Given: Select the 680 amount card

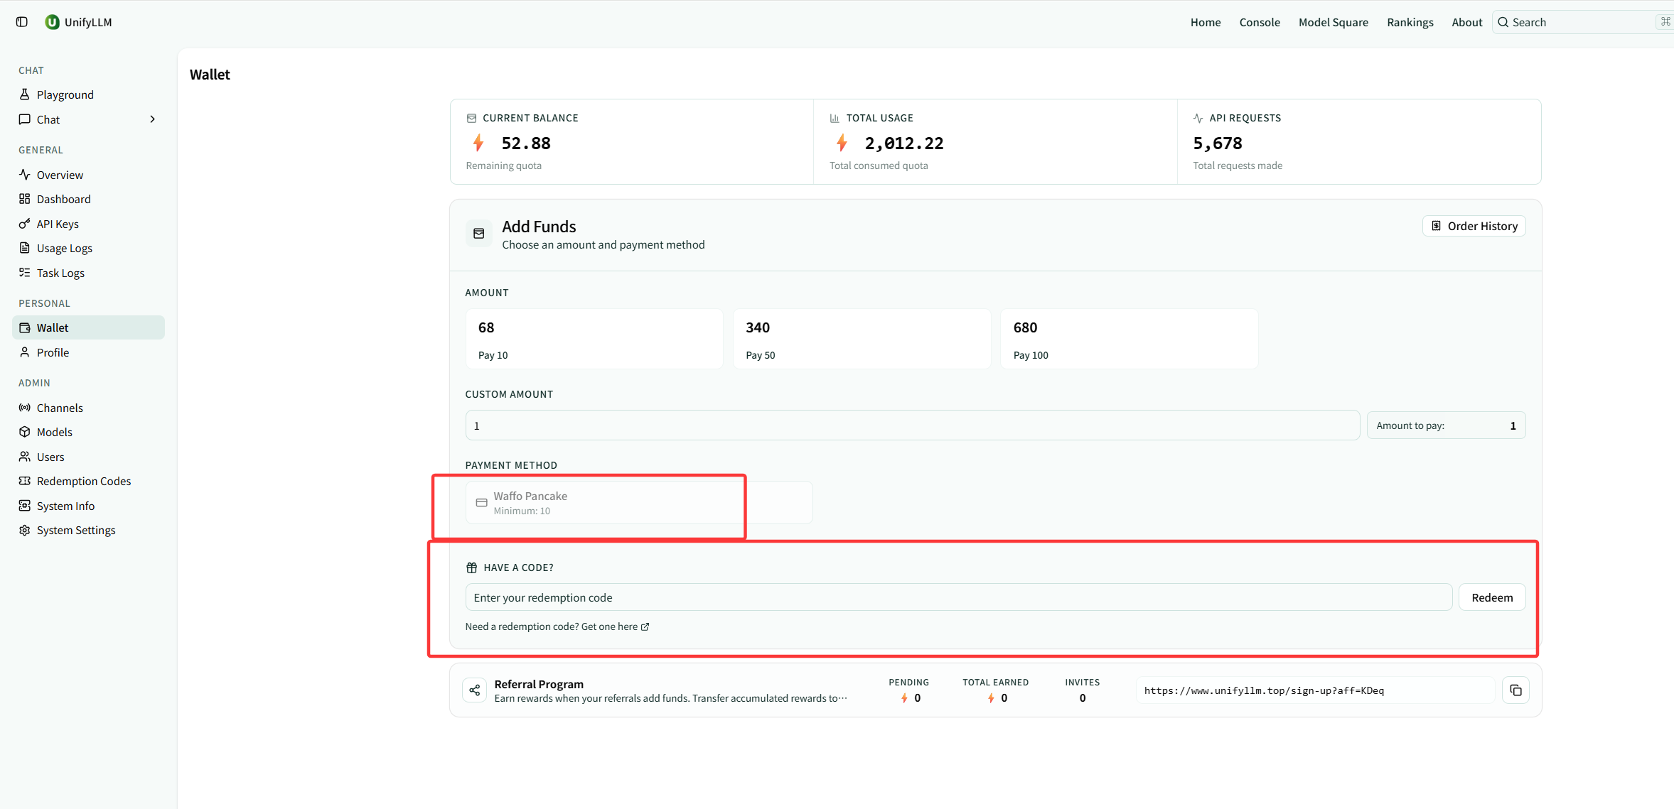Looking at the screenshot, I should click(1129, 339).
